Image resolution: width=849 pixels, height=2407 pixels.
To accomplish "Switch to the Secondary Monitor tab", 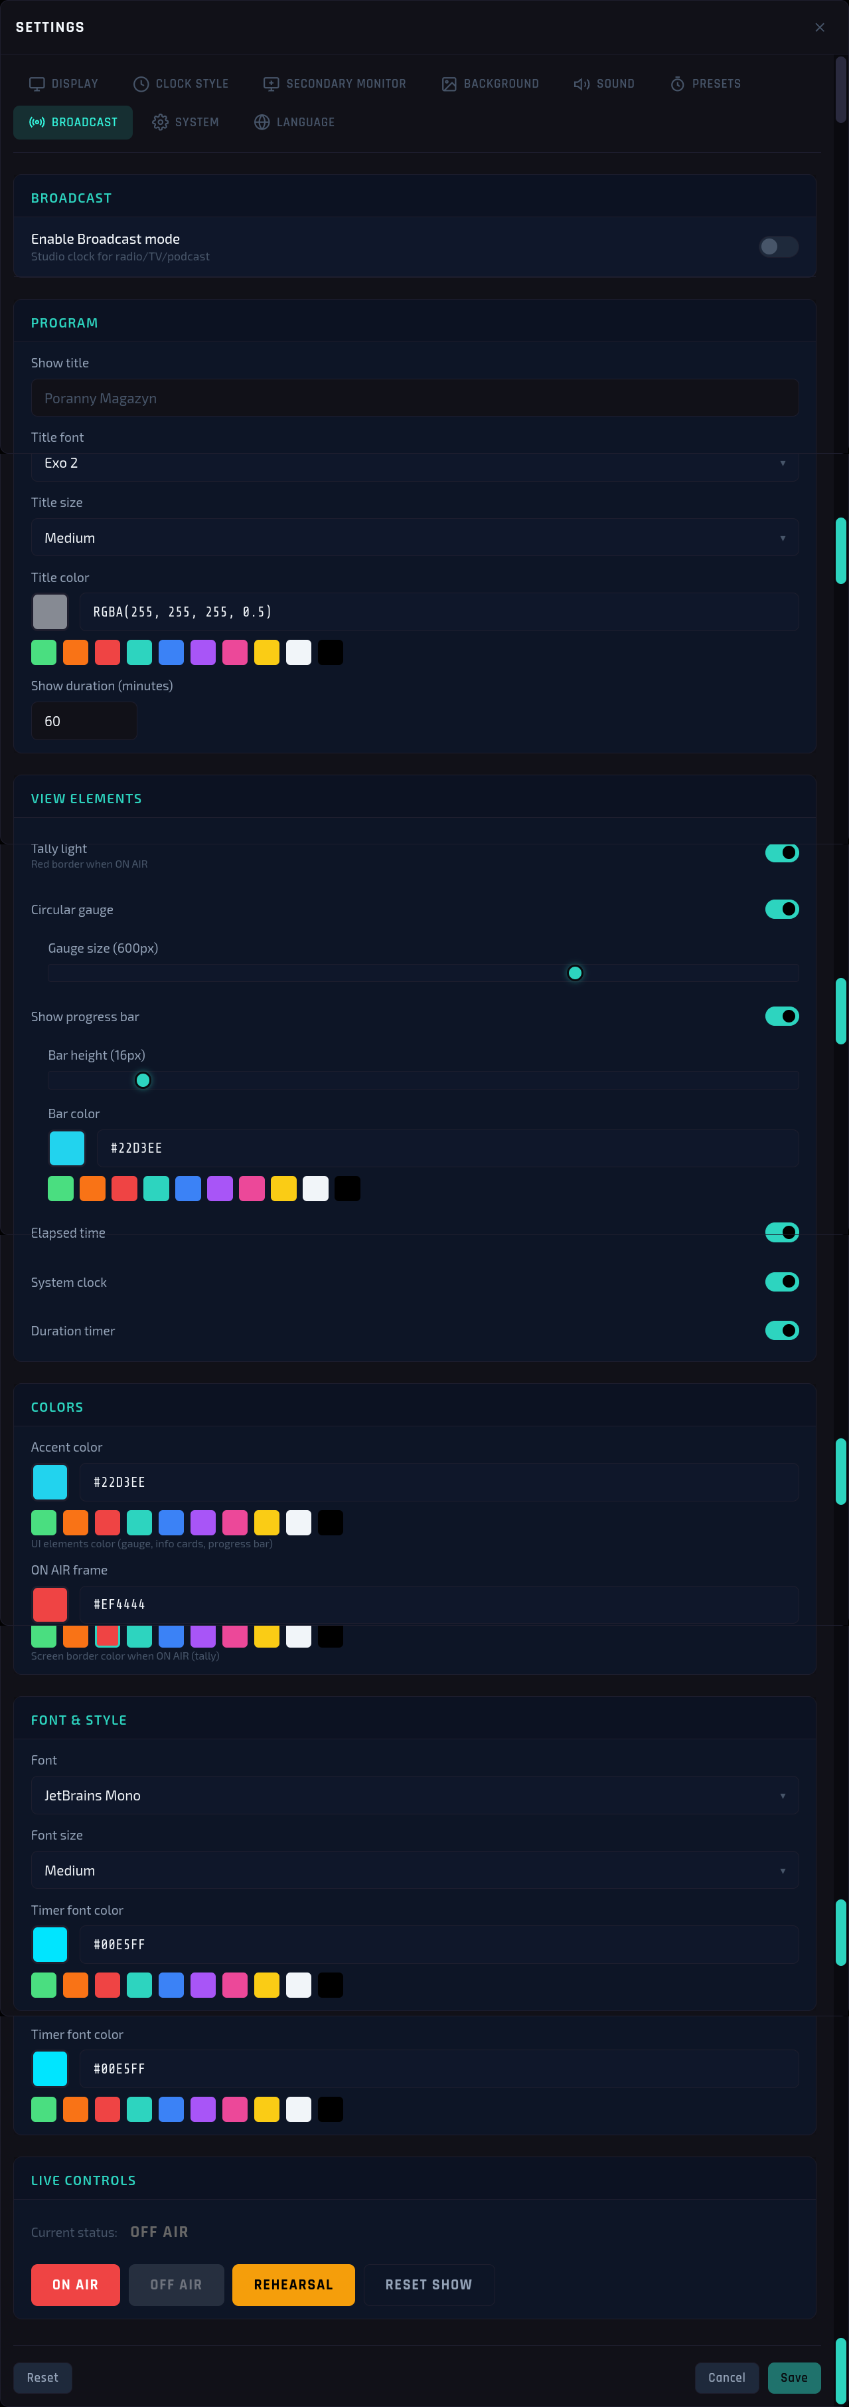I will point(335,84).
